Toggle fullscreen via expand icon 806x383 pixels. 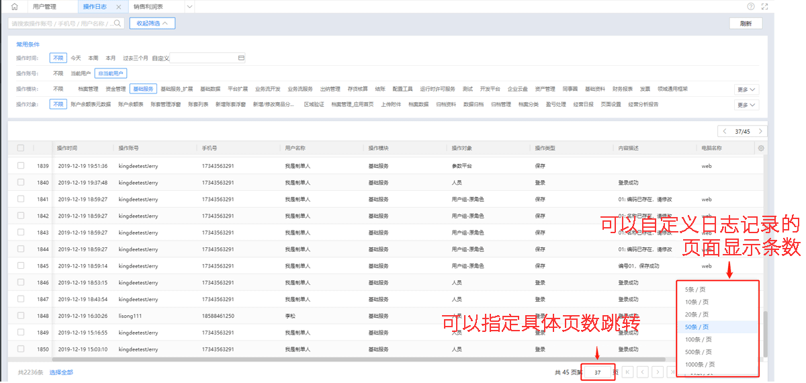(765, 6)
